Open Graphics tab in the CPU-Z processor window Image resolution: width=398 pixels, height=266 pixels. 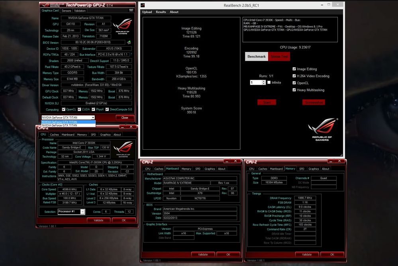point(105,135)
